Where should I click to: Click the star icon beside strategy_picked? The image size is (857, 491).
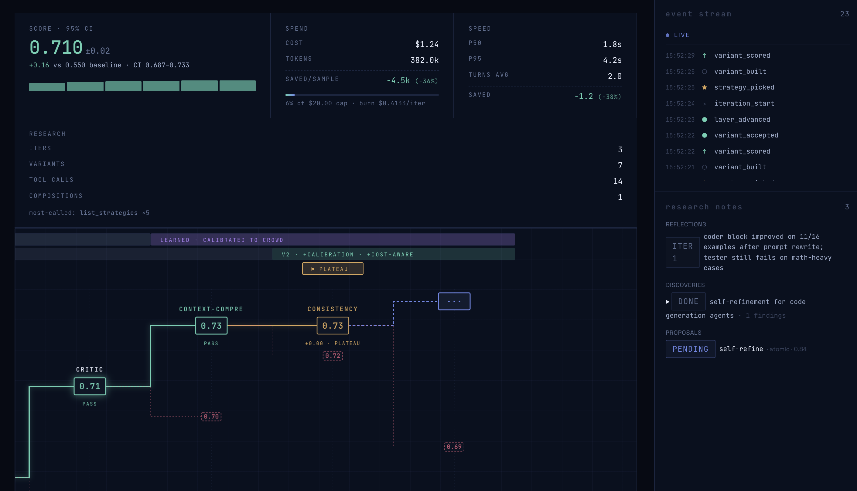tap(705, 87)
